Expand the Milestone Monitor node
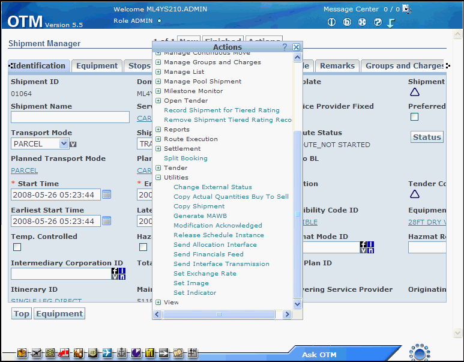 tap(158, 91)
